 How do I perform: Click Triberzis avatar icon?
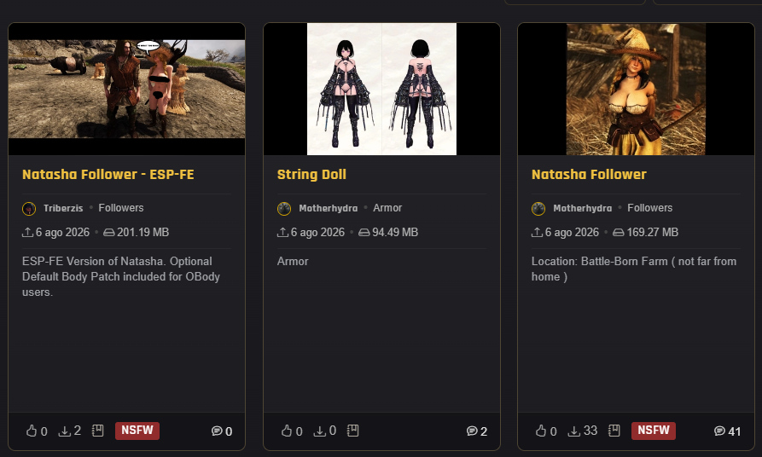click(29, 209)
